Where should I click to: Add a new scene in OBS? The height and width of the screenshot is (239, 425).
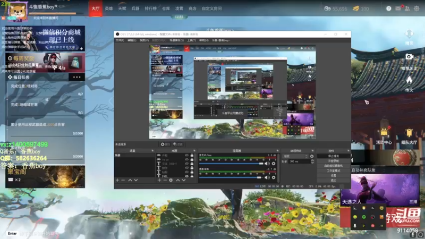tap(117, 180)
